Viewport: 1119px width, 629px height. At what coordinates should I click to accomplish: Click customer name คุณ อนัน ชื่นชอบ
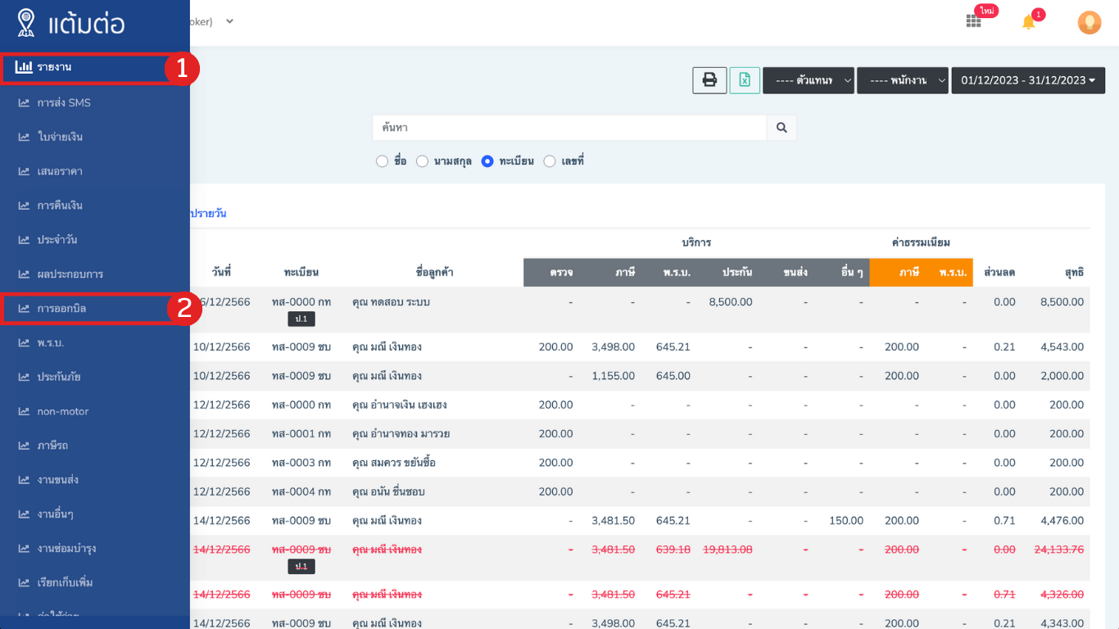(x=388, y=492)
